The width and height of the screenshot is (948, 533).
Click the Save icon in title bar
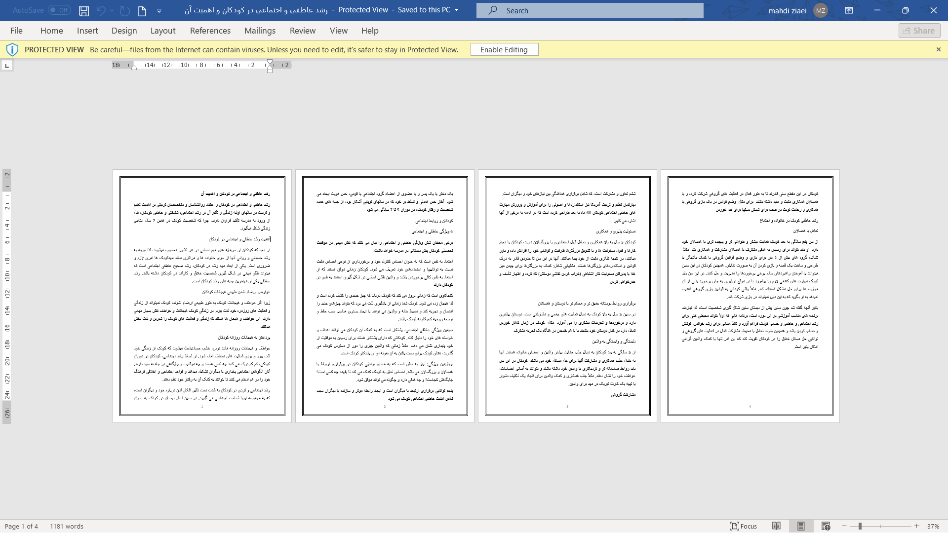click(x=84, y=10)
